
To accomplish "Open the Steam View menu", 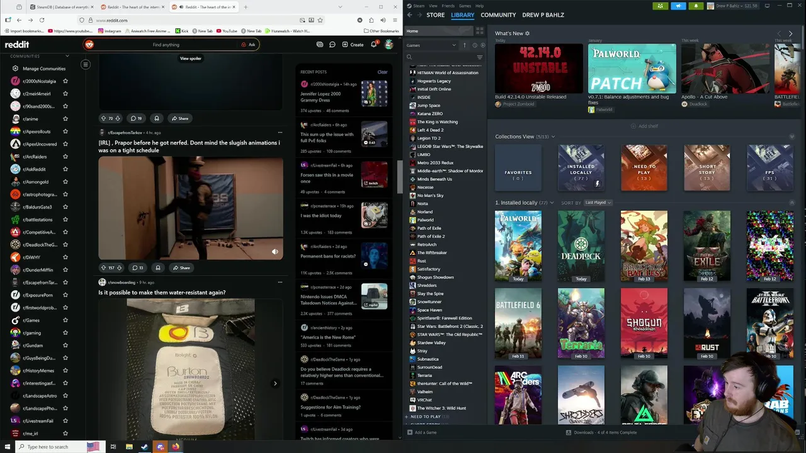I will (433, 6).
